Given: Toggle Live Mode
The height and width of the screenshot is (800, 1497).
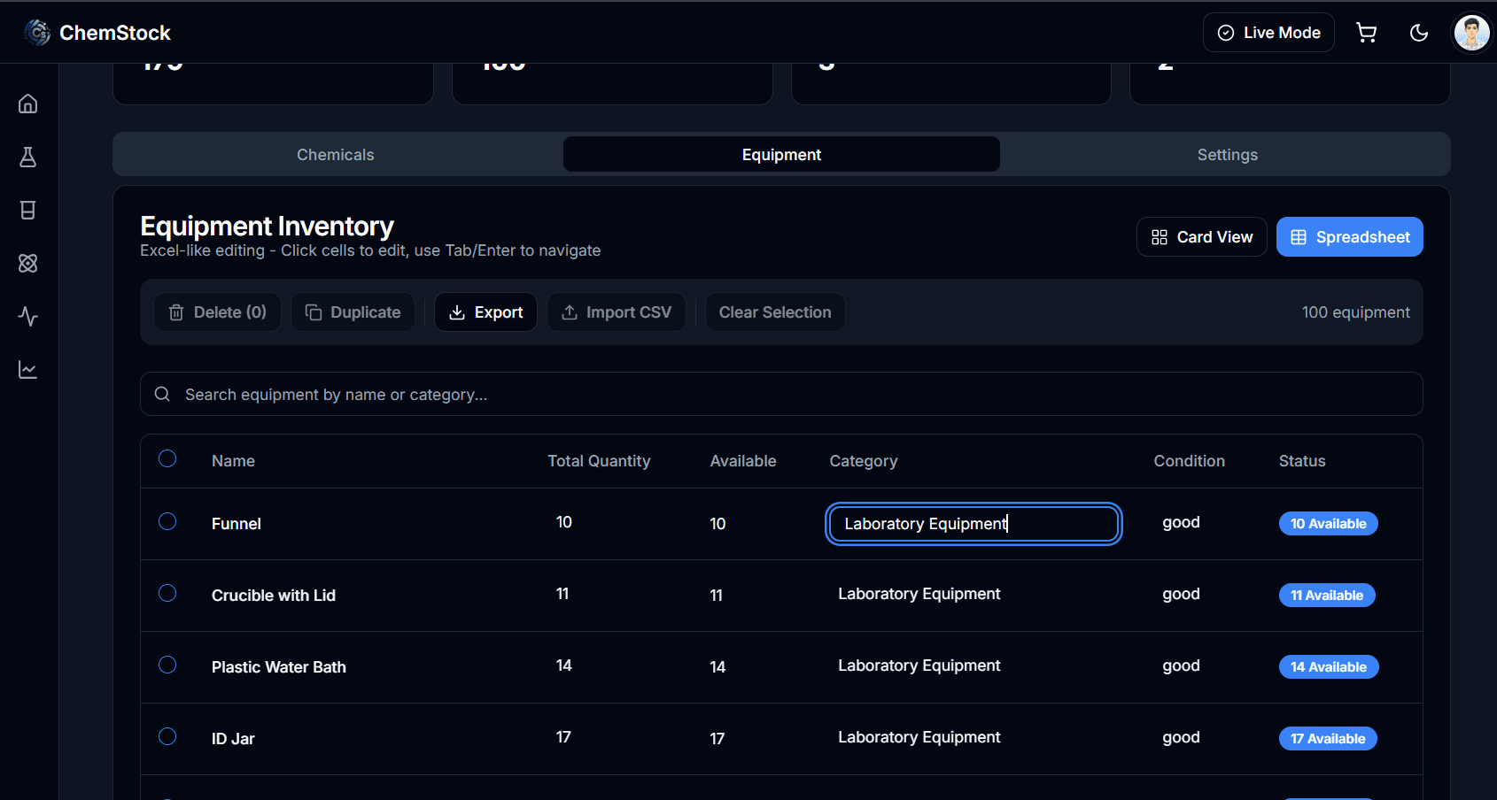Looking at the screenshot, I should coord(1268,33).
